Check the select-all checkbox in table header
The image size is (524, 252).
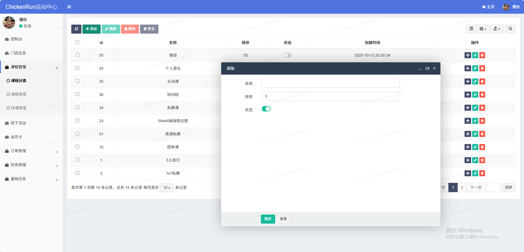tap(78, 42)
